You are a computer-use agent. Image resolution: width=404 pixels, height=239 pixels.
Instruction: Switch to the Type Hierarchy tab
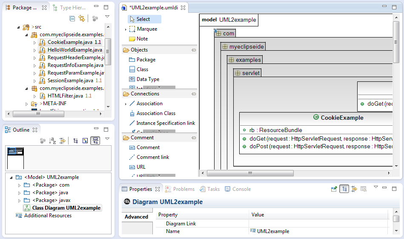click(71, 8)
